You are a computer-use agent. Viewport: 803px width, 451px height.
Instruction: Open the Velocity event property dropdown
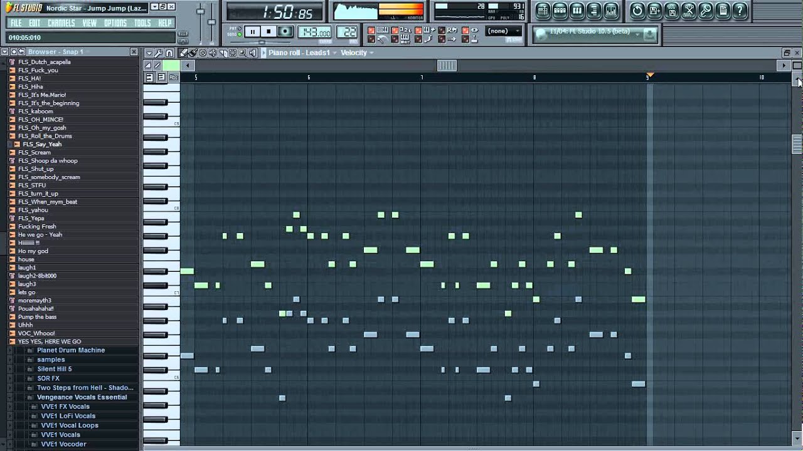[x=357, y=53]
